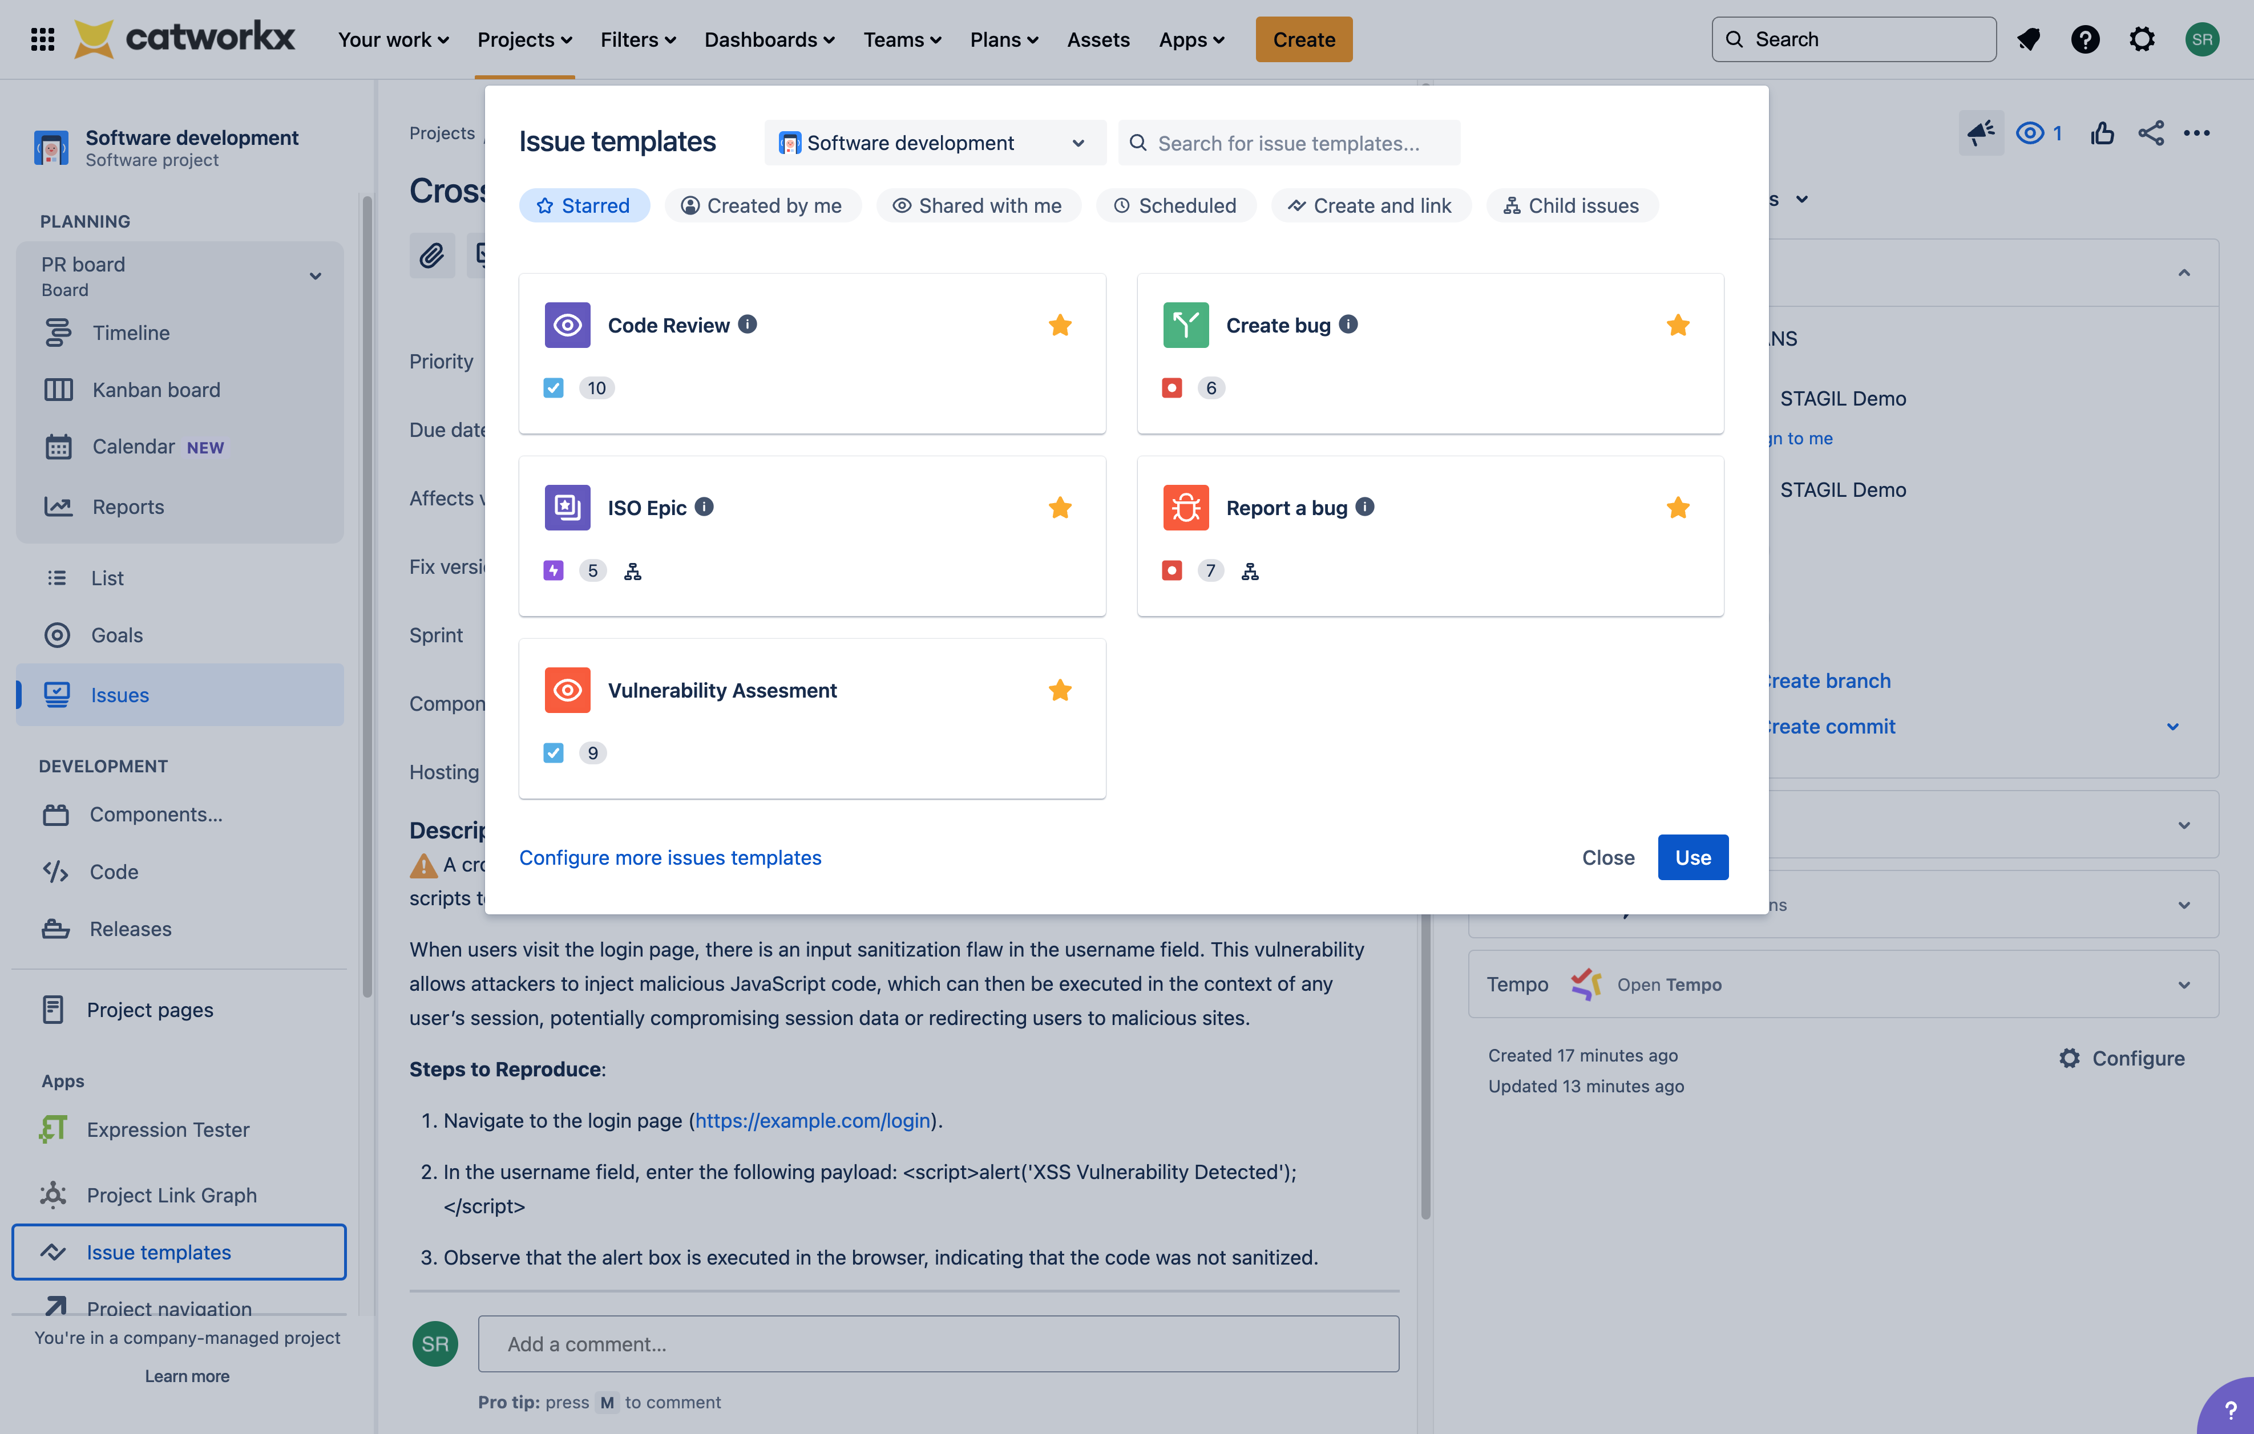
Task: Expand the Create commit chevron
Action: (x=2172, y=726)
